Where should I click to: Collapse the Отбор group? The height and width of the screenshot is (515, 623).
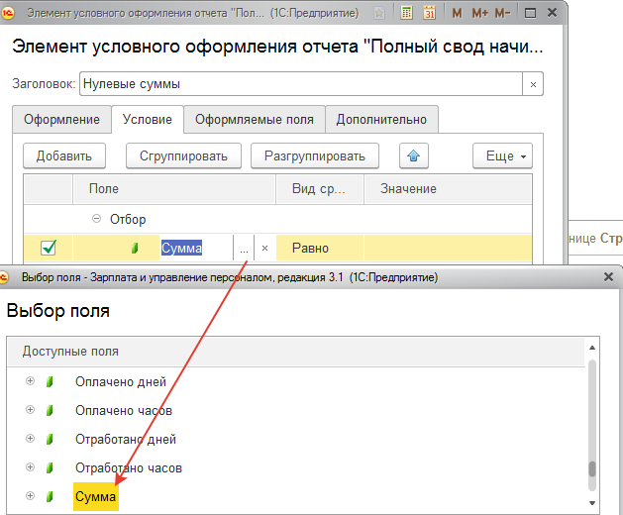pyautogui.click(x=96, y=219)
